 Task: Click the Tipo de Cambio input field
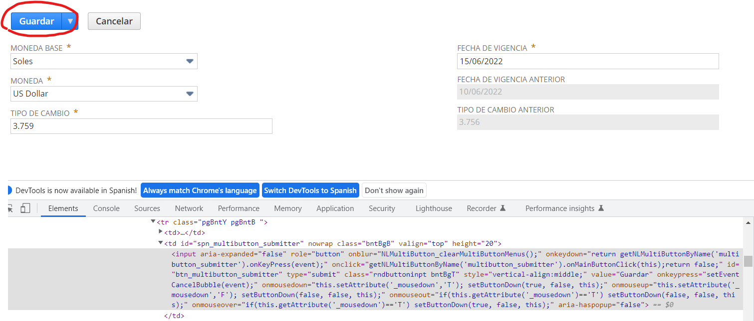coord(141,126)
